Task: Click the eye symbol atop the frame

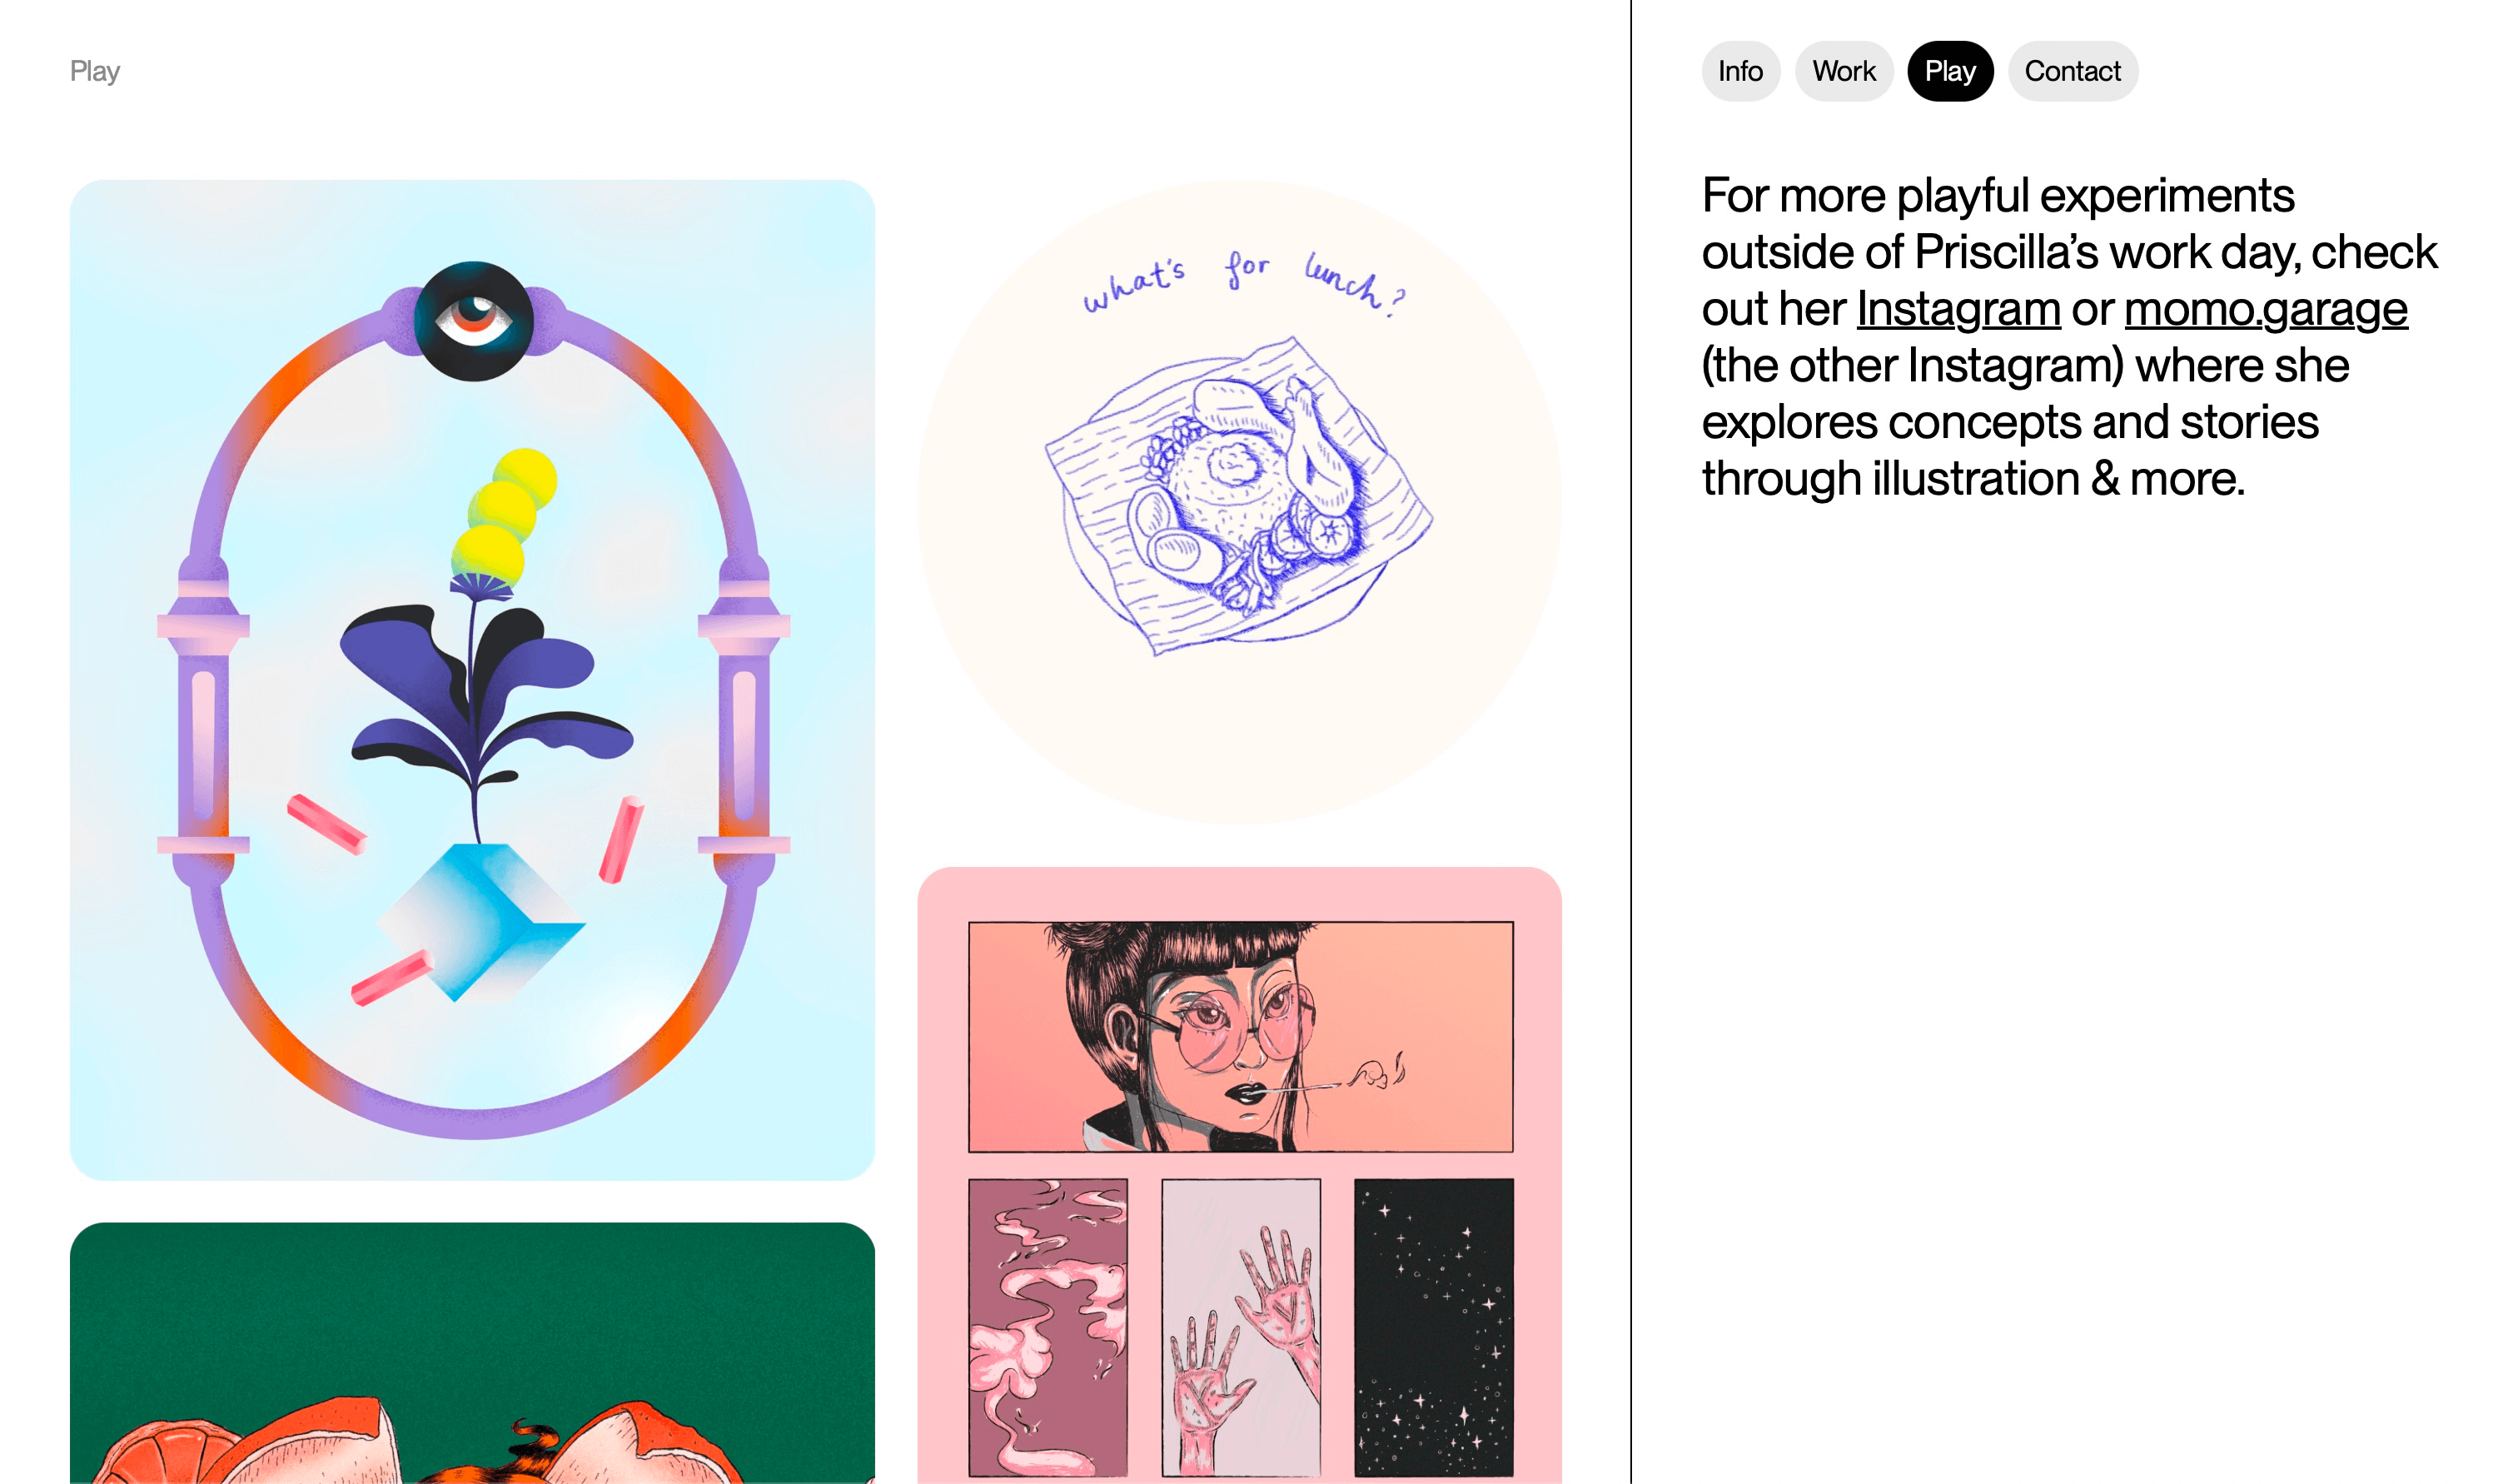Action: (474, 321)
